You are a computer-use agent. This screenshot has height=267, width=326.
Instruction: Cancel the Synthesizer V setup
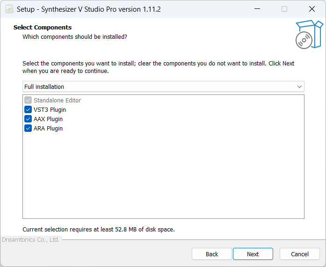click(x=300, y=254)
